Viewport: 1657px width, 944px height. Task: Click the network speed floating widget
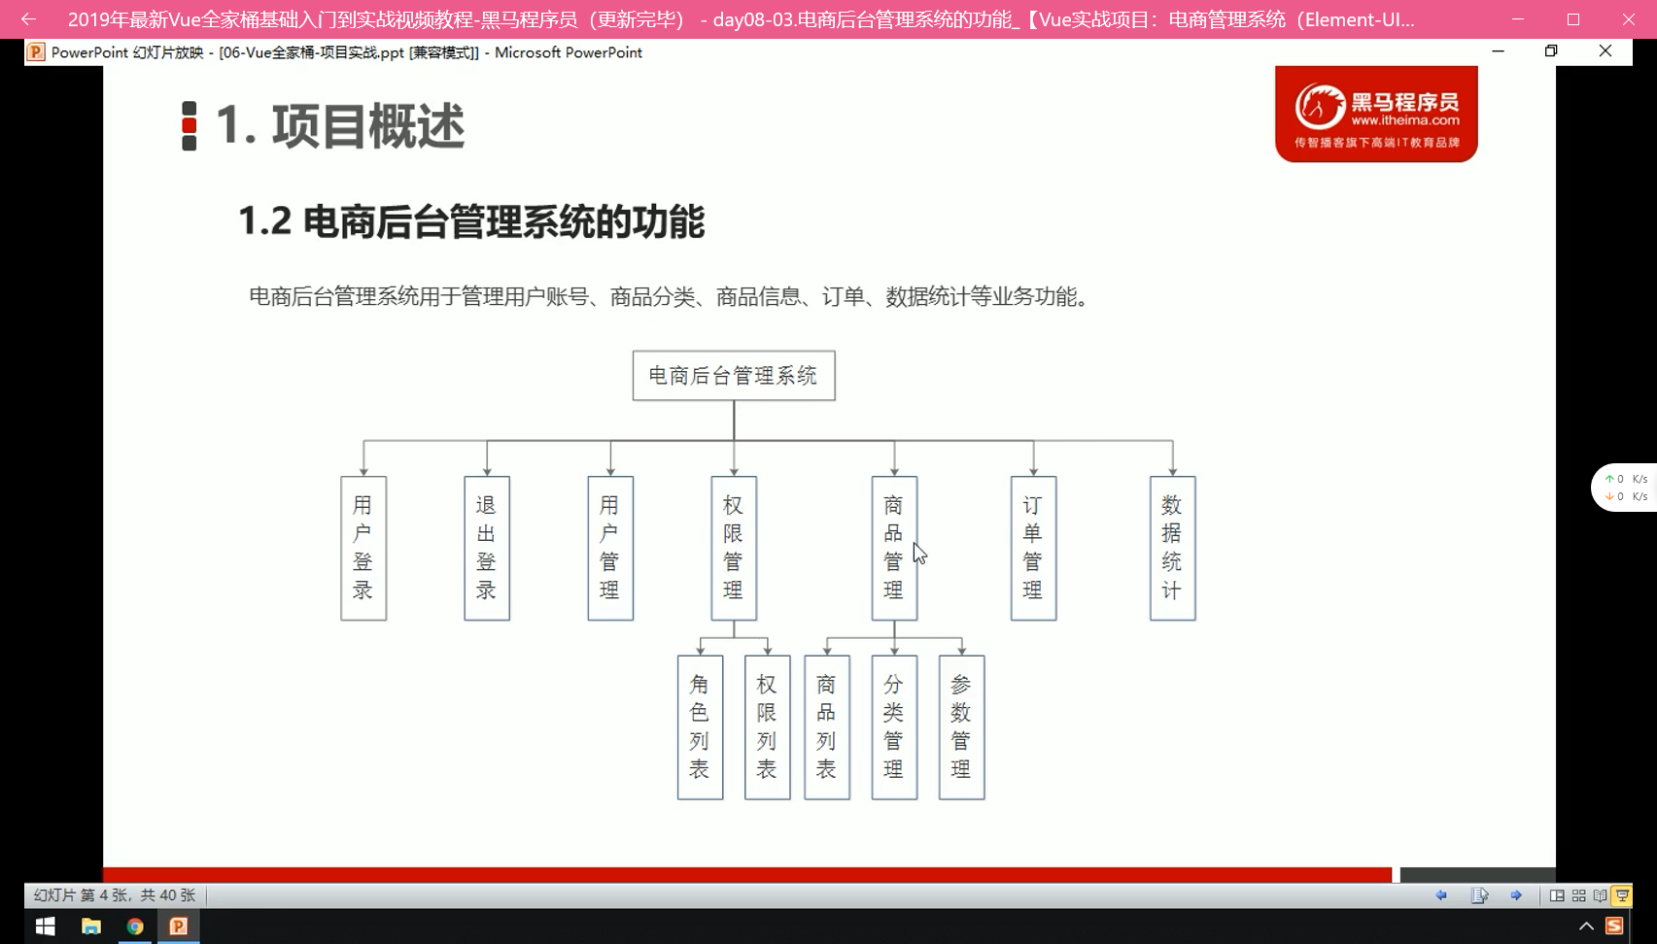1625,488
